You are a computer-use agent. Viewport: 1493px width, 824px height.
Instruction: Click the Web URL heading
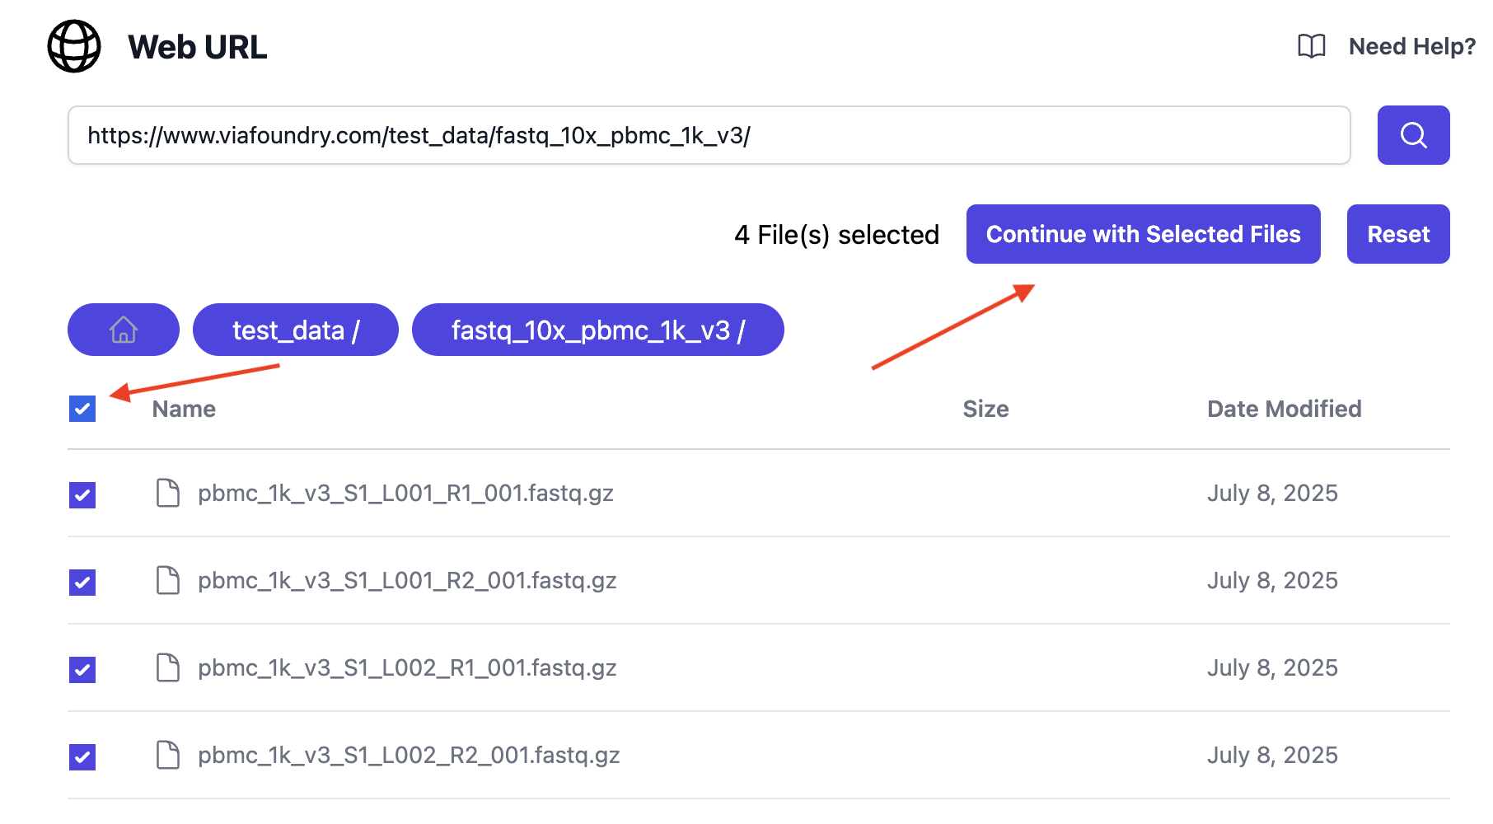[x=198, y=47]
